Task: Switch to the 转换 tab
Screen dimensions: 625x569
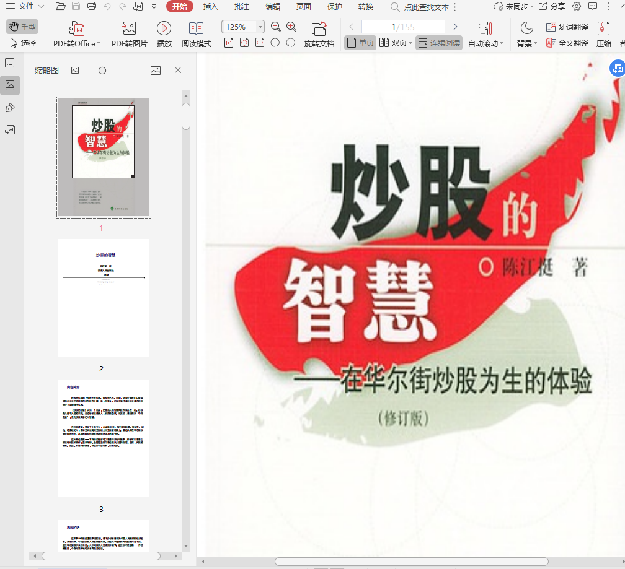Action: (x=366, y=6)
